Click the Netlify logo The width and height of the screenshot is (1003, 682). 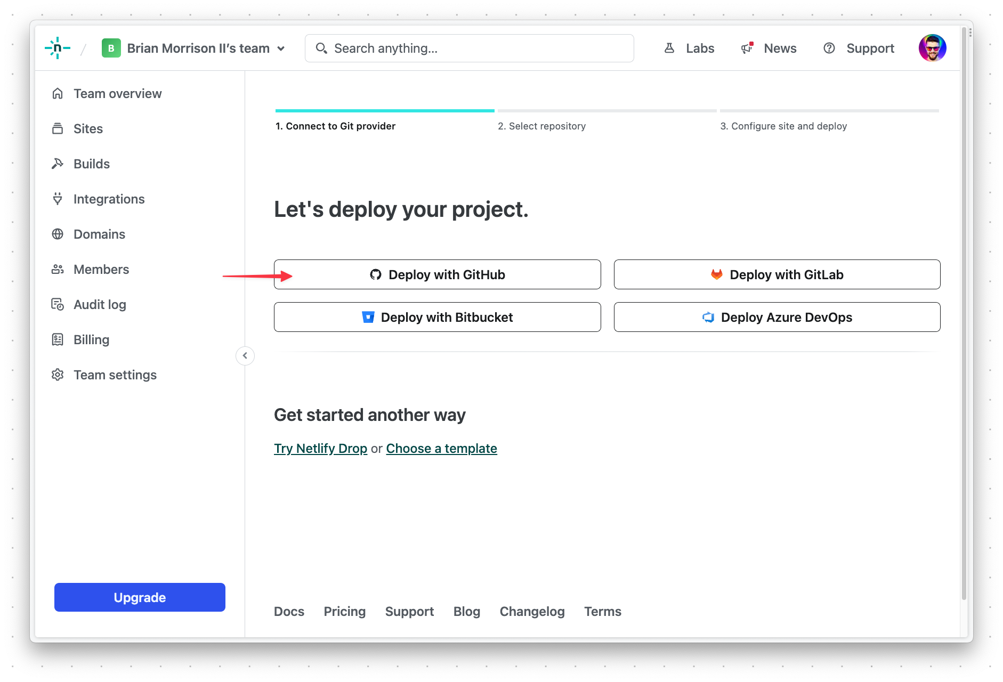57,48
